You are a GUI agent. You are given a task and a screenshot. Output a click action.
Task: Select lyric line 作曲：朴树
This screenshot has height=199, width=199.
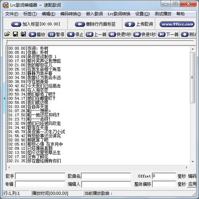point(27,52)
